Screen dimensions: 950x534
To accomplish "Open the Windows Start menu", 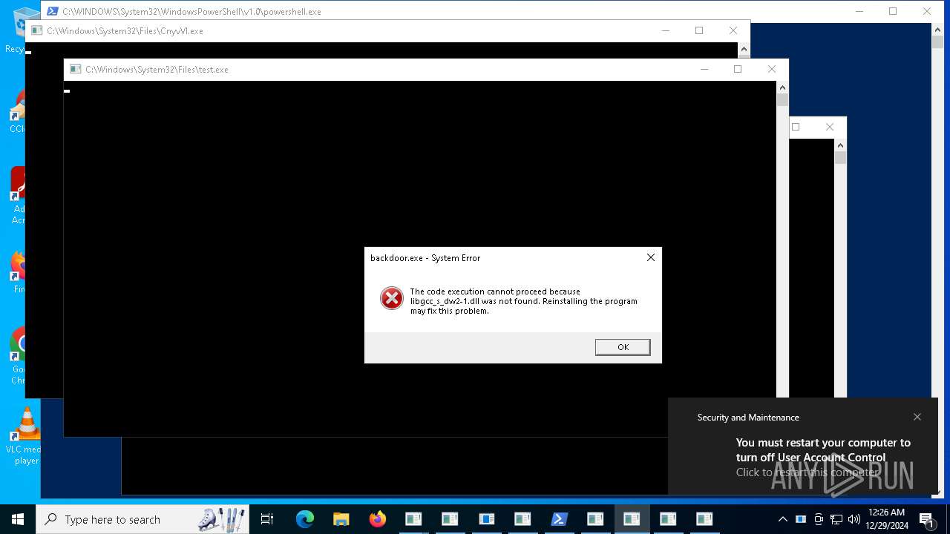I will tap(18, 519).
